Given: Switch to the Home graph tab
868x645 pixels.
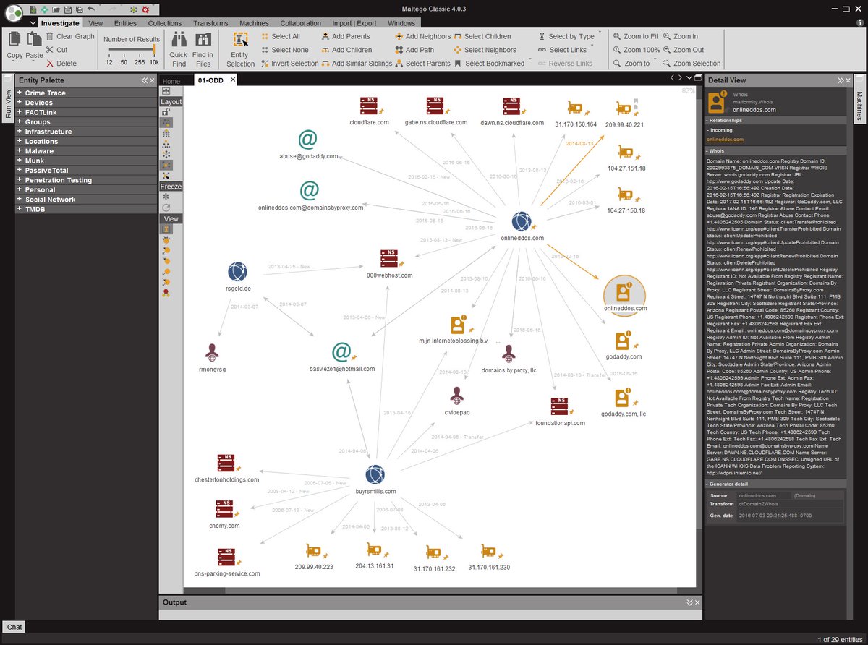Looking at the screenshot, I should (171, 81).
